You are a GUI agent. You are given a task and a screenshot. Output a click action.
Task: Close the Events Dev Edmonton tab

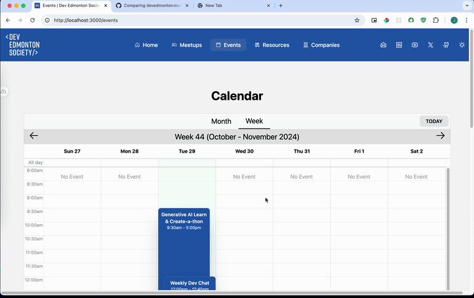click(x=106, y=6)
